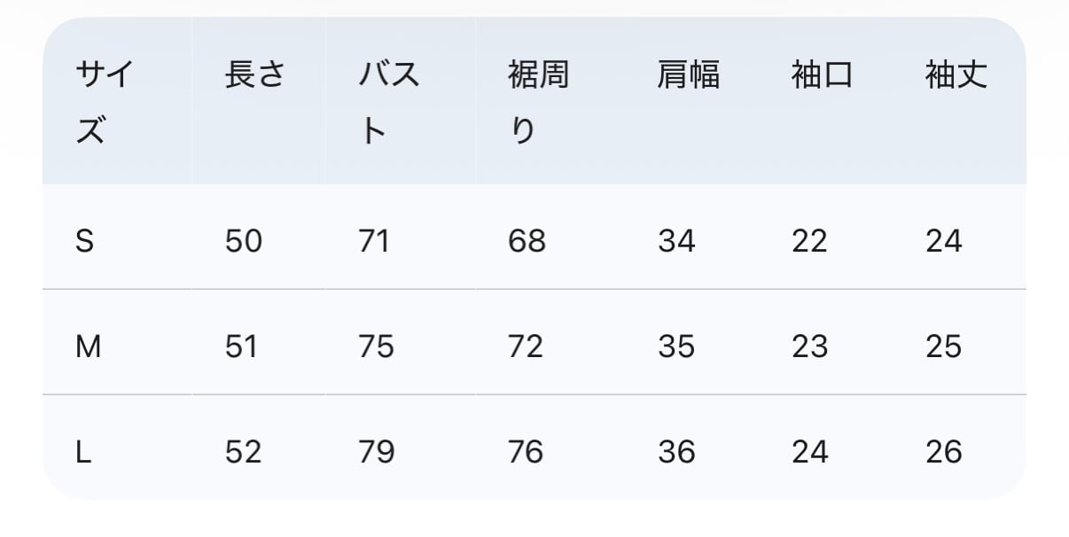Select the size M cuff value 23
Viewport: 1069px width, 537px height.
point(809,346)
